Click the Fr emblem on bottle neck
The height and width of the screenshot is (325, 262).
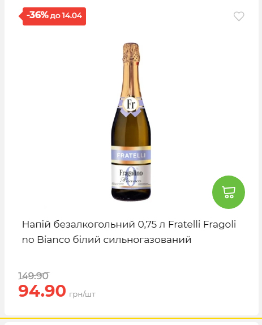(131, 104)
